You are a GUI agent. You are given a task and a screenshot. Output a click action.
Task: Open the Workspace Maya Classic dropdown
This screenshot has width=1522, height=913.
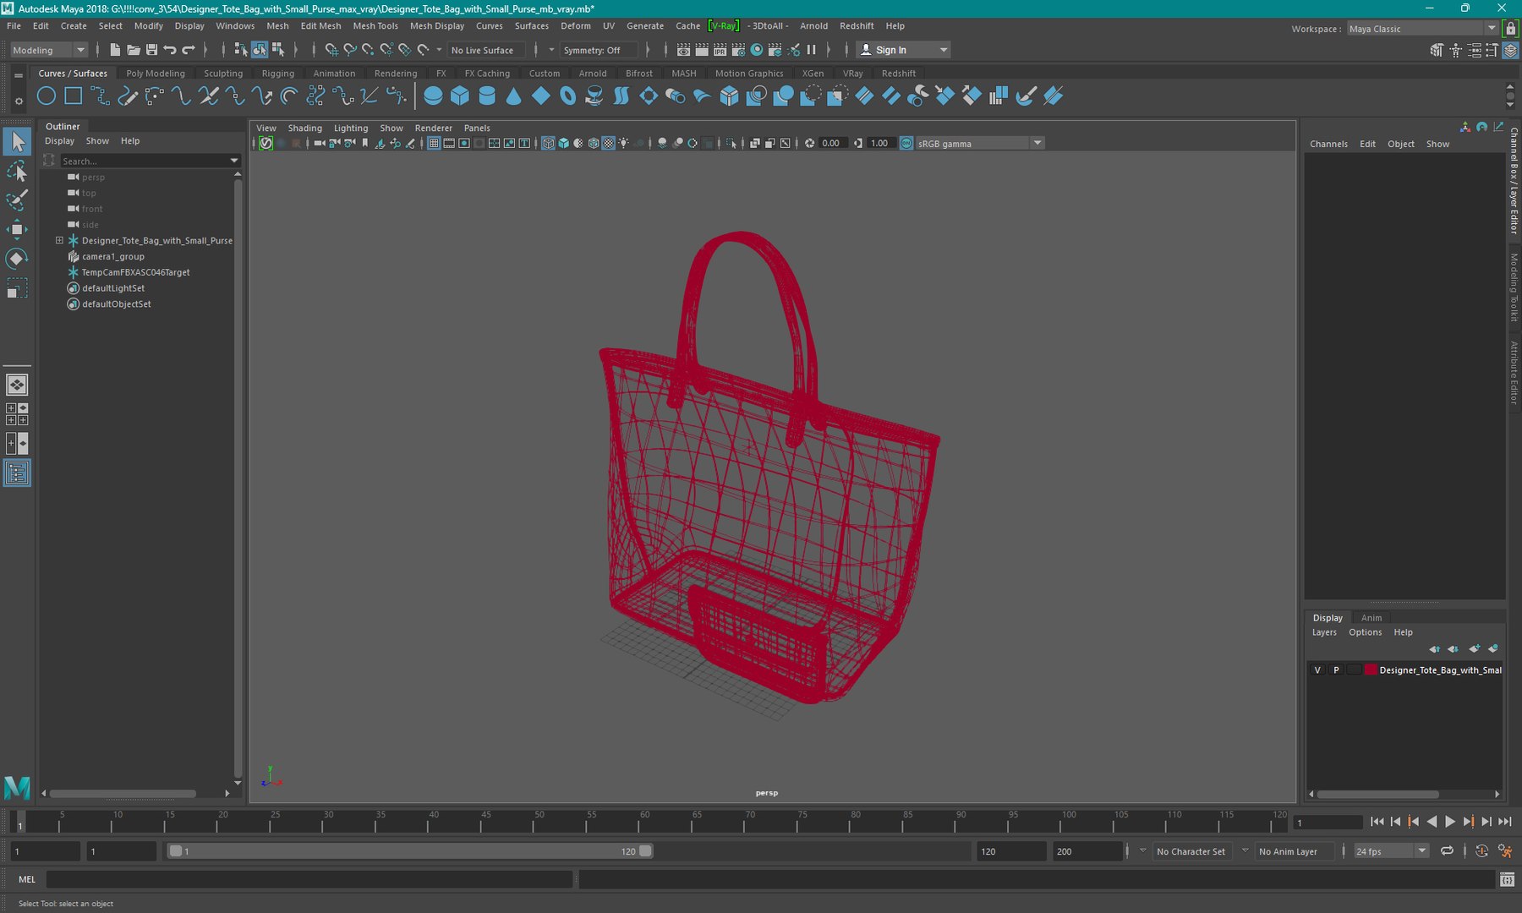[x=1421, y=29]
